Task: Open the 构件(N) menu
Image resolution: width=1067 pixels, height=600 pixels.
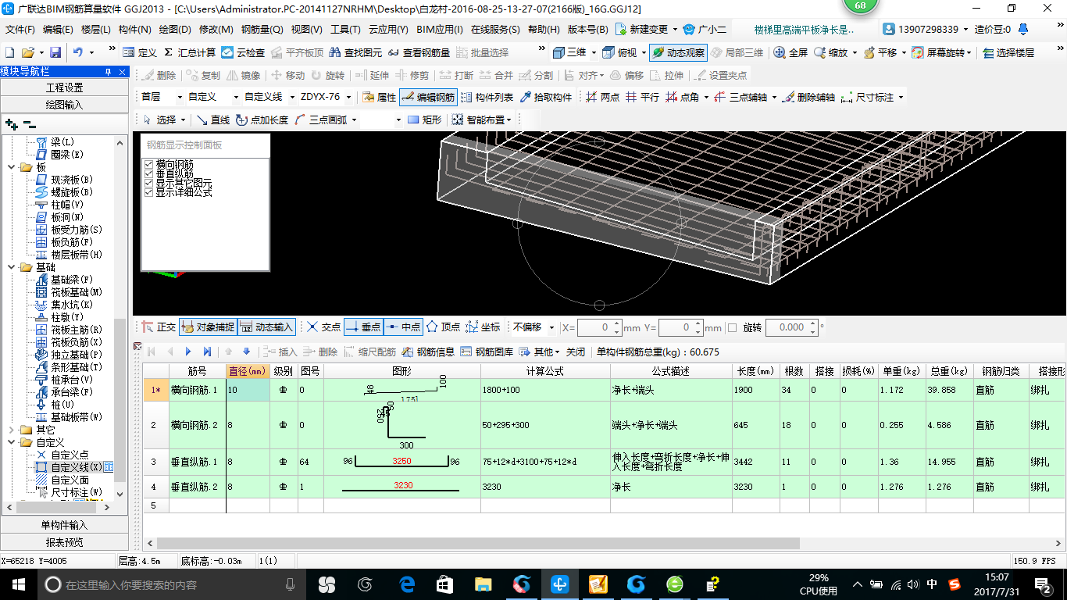Action: [x=135, y=30]
